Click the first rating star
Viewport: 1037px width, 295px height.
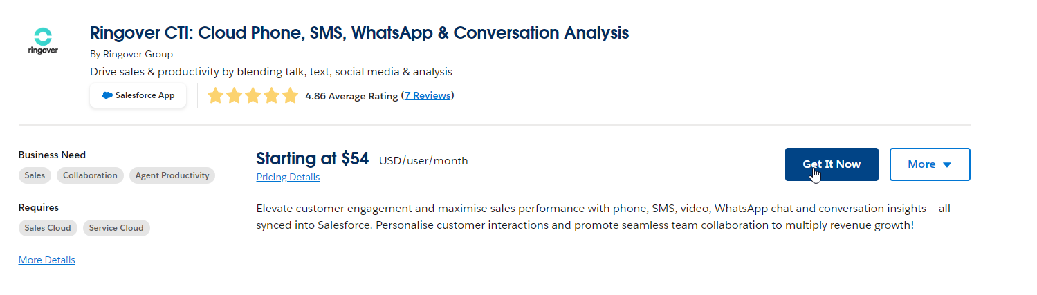pos(216,95)
